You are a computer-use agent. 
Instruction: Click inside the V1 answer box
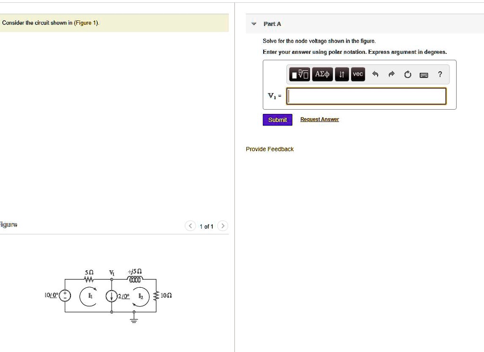pos(366,96)
